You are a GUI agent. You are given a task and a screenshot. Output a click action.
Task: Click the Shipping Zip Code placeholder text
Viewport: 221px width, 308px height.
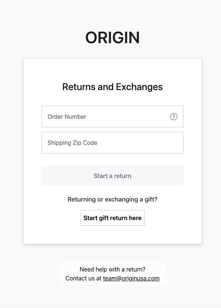tap(72, 143)
